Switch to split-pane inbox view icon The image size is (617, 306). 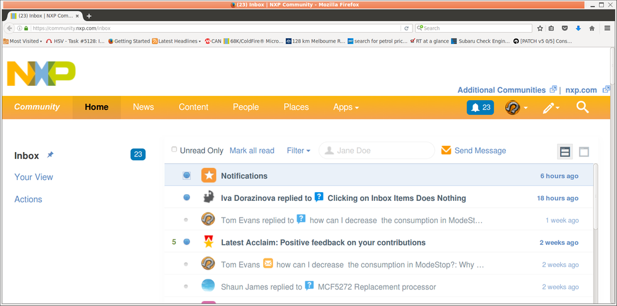point(565,152)
